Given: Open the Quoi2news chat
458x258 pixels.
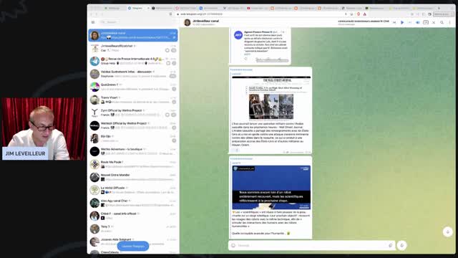Looking at the screenshot, I should click(x=133, y=87).
